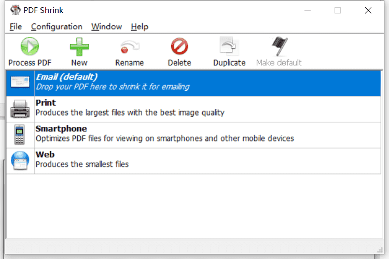Click 'Produces the largest files with the best image quality'
The image size is (389, 259).
[130, 112]
